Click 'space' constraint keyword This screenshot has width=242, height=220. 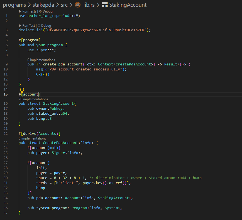tap(42, 178)
